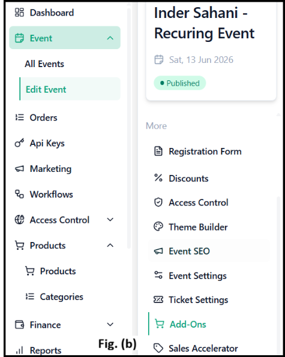
Task: Click the Theme Builder palette icon
Action: (158, 227)
